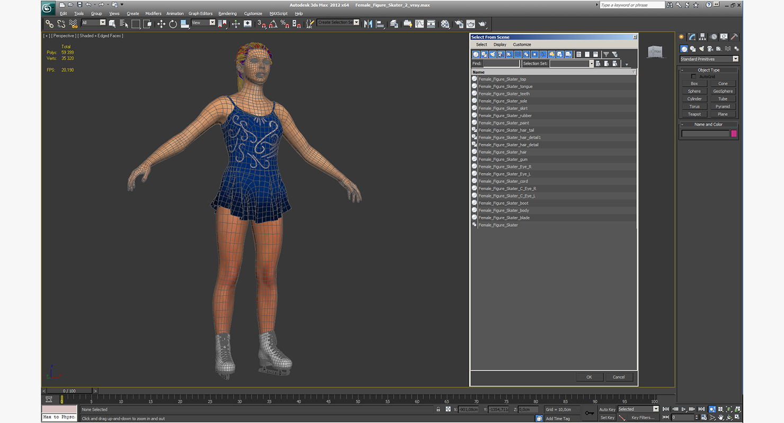This screenshot has width=784, height=423.
Task: Click the funnel filter icon in dialog
Action: tap(606, 54)
